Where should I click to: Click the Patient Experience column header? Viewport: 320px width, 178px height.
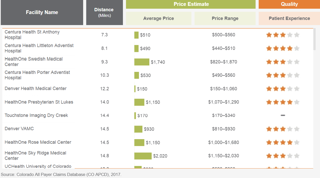tap(289, 18)
